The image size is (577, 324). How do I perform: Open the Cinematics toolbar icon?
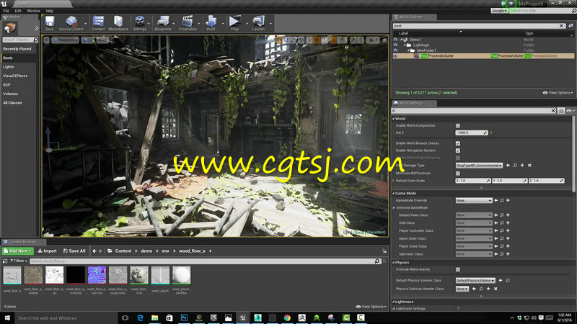tap(188, 23)
